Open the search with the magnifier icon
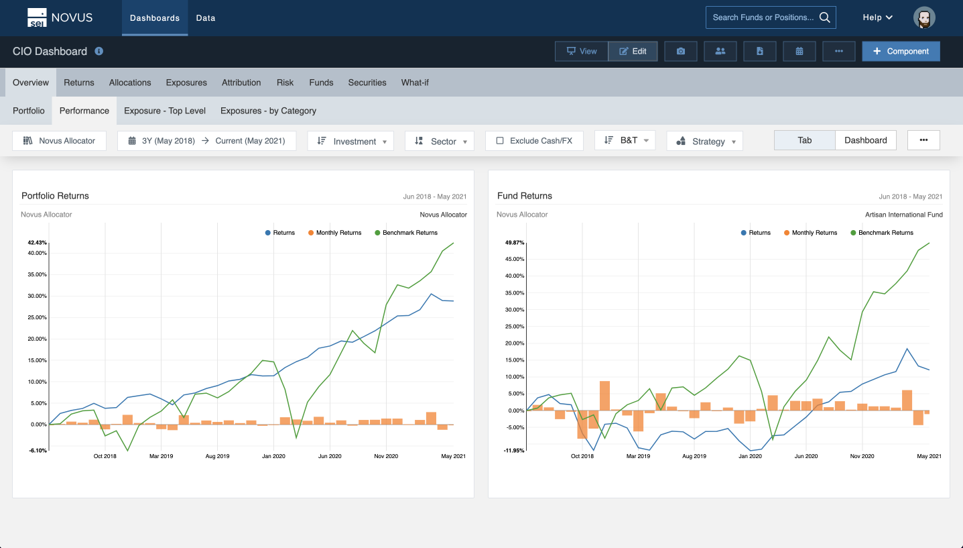The width and height of the screenshot is (963, 548). (825, 17)
